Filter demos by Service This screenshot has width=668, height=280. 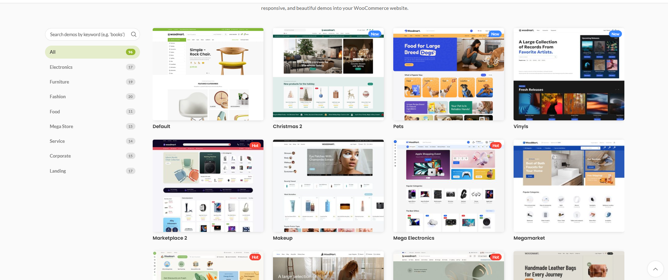(x=93, y=141)
